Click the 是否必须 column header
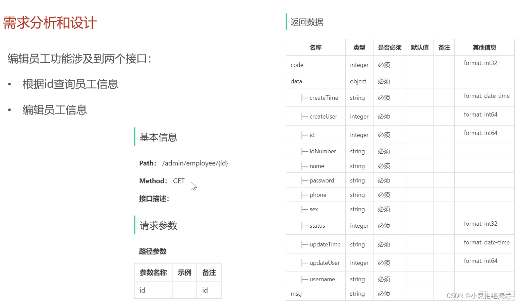This screenshot has width=516, height=302. point(389,47)
